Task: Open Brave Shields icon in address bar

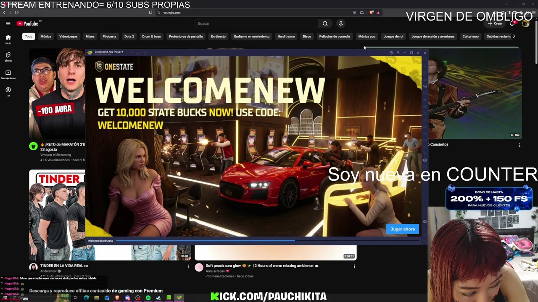Action: coord(372,13)
